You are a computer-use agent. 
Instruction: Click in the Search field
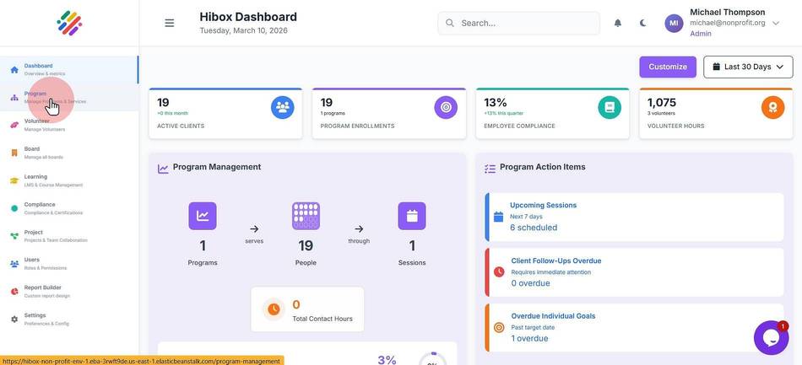tap(518, 23)
